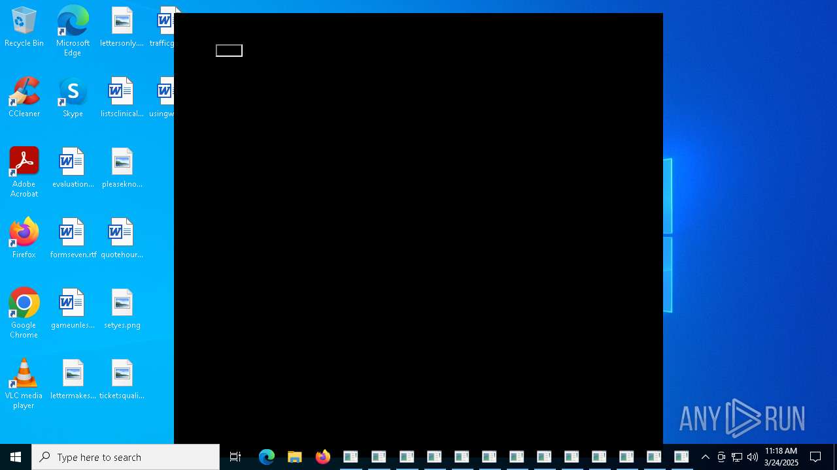Image resolution: width=837 pixels, height=470 pixels.
Task: Select the evaluation Word document icon
Action: 73,168
